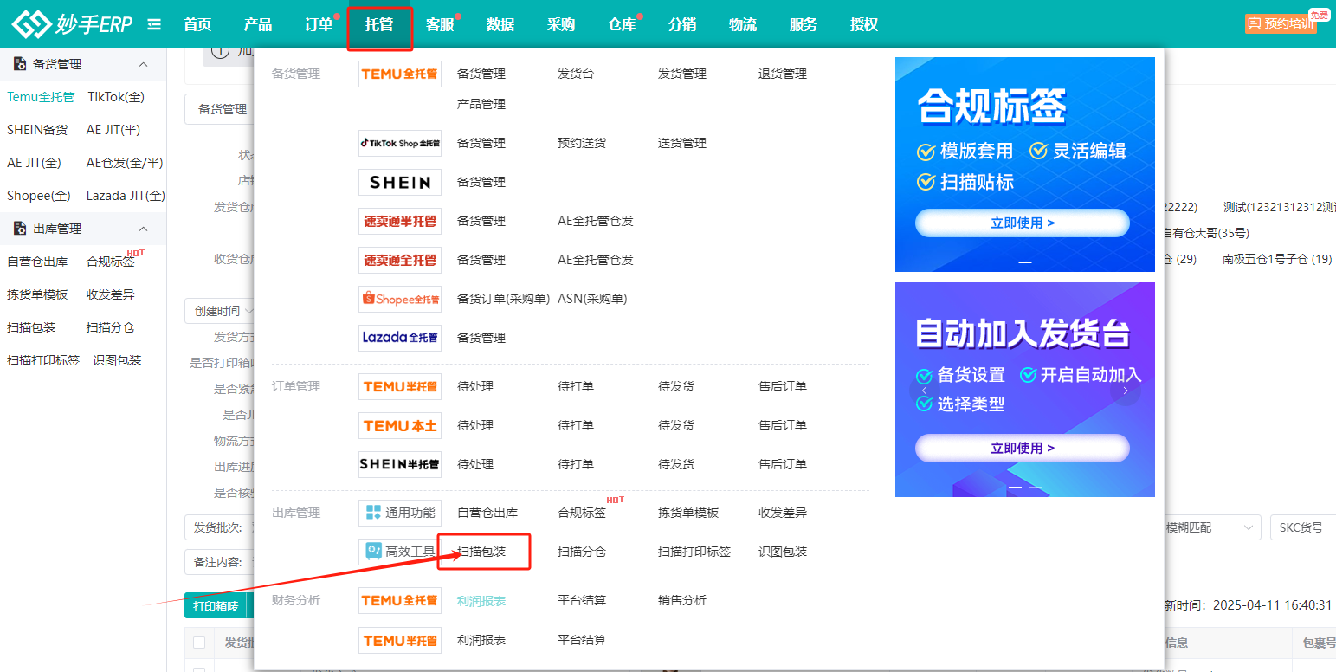Screen dimensions: 1336x672
Task: Click the TEMU半托管 logo under 财务分析
Action: (x=400, y=640)
